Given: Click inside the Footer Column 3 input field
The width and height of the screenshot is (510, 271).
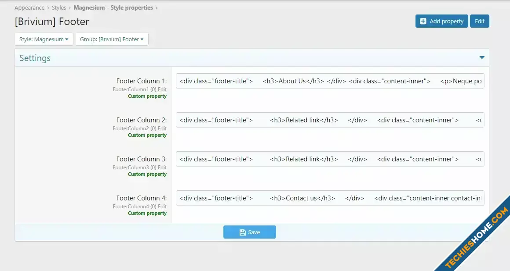Looking at the screenshot, I should tap(330, 159).
